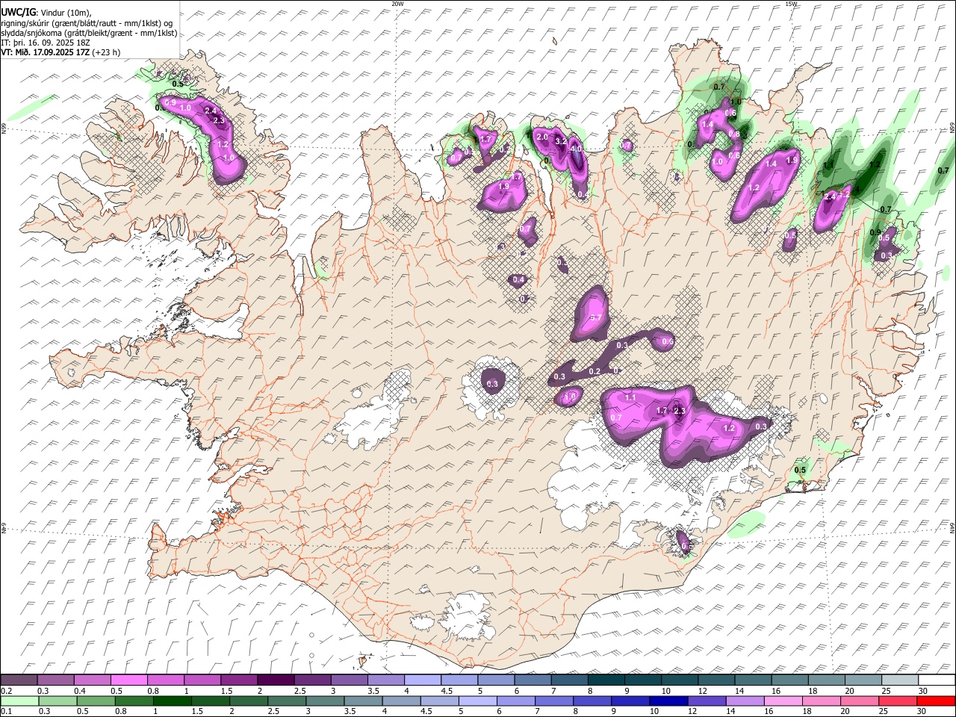Click the bright red 30 mm rain swatch
Screen dimensions: 956x717
(937, 701)
